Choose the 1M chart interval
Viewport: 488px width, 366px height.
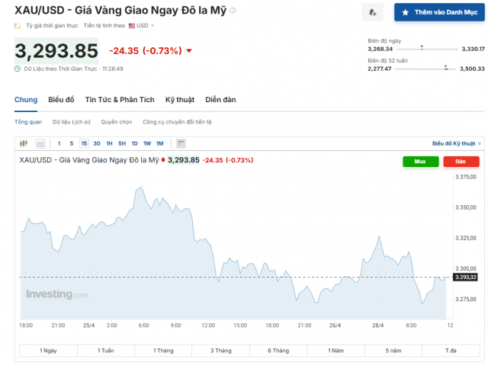pyautogui.click(x=159, y=143)
